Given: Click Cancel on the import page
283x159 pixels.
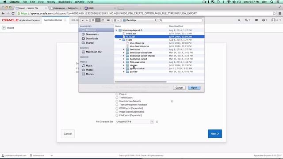Looking at the screenshot, I should (68, 134).
